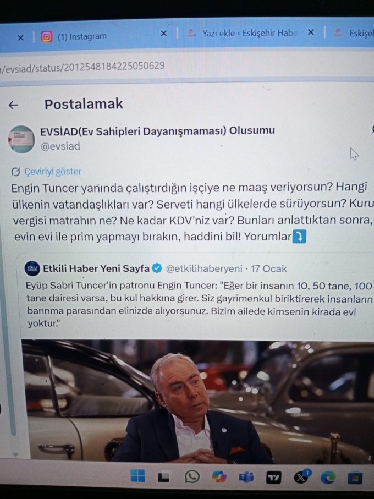
Task: Open Copilot icon in taskbar
Action: pyautogui.click(x=219, y=477)
